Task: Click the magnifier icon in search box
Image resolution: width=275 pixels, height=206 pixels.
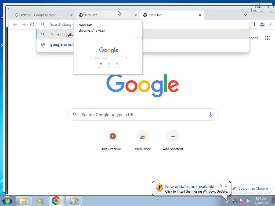Action: pos(75,115)
